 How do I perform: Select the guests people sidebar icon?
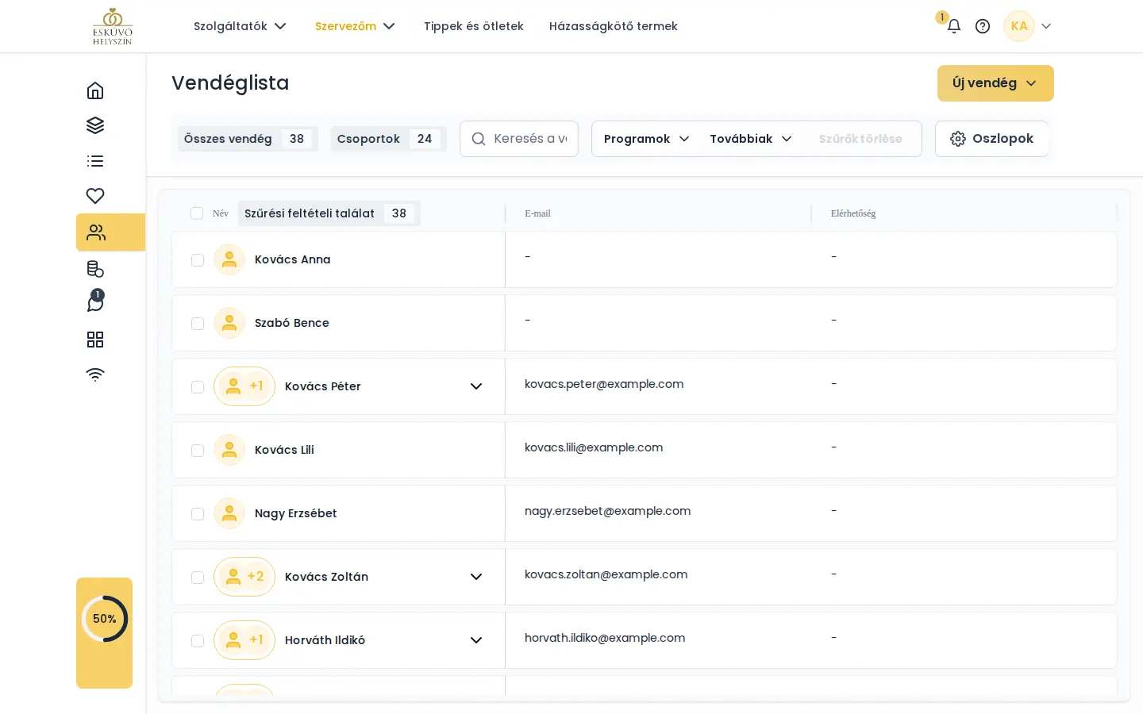pyautogui.click(x=96, y=232)
